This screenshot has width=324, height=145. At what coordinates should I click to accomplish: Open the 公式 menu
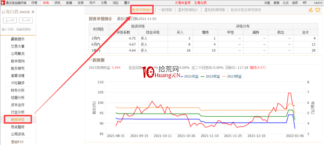click(x=286, y=3)
